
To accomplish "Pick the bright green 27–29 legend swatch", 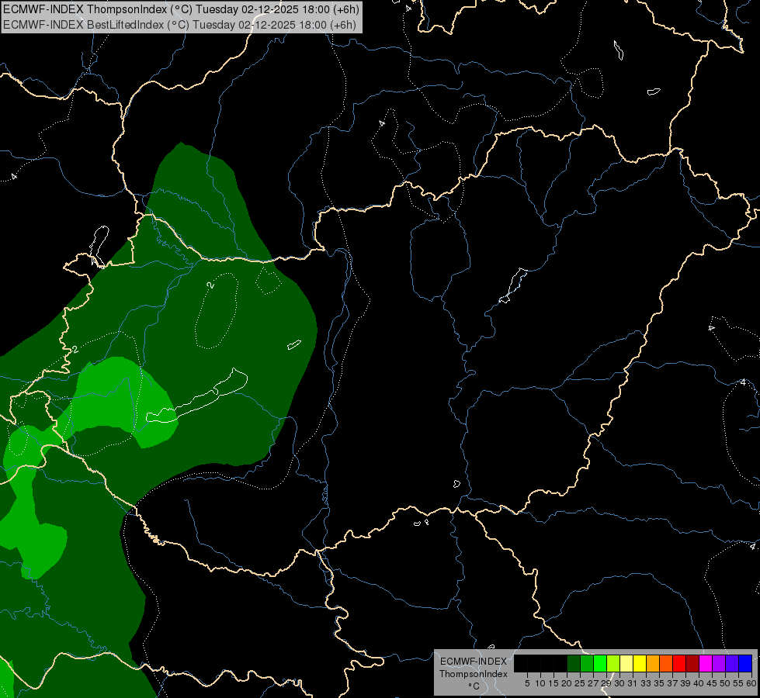I will click(600, 663).
